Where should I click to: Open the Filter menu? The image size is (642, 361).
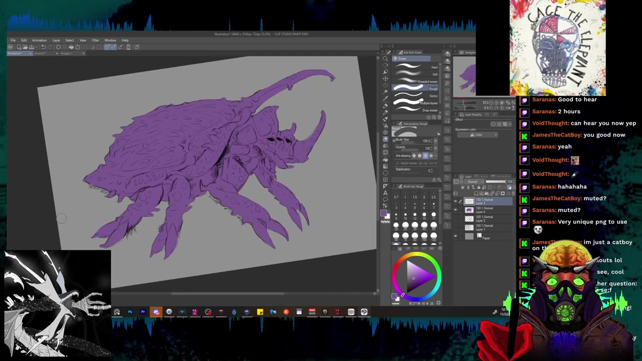[95, 40]
